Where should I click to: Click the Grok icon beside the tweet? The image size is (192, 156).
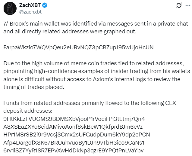point(178,6)
